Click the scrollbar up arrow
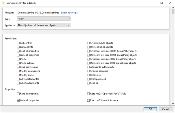This screenshot has width=175, height=113. point(173,7)
